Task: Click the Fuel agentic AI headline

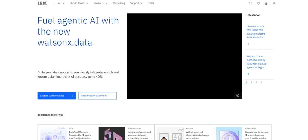Action: pos(78,32)
